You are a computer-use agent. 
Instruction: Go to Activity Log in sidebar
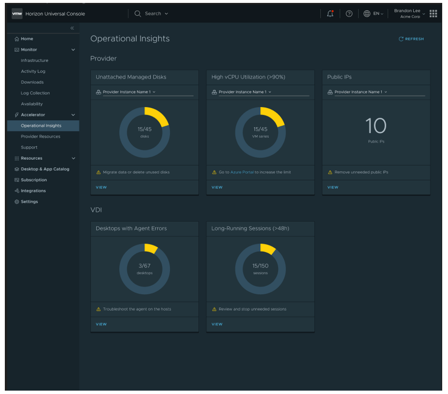(x=33, y=71)
